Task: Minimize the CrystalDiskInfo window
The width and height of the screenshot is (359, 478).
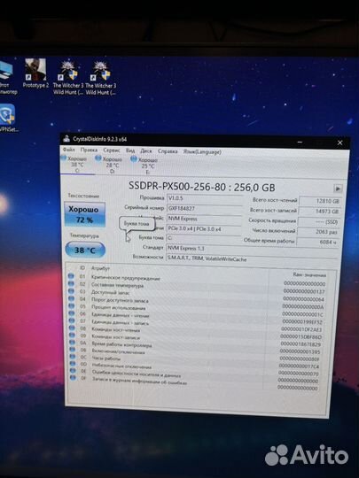Action: tap(300, 142)
